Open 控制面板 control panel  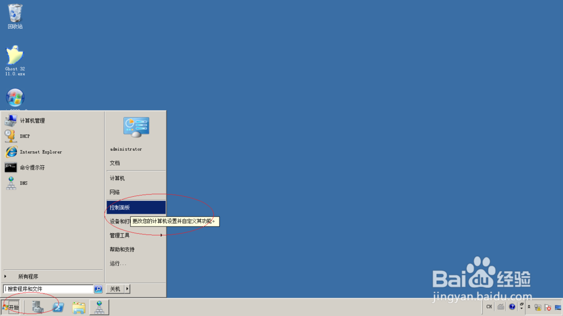136,207
